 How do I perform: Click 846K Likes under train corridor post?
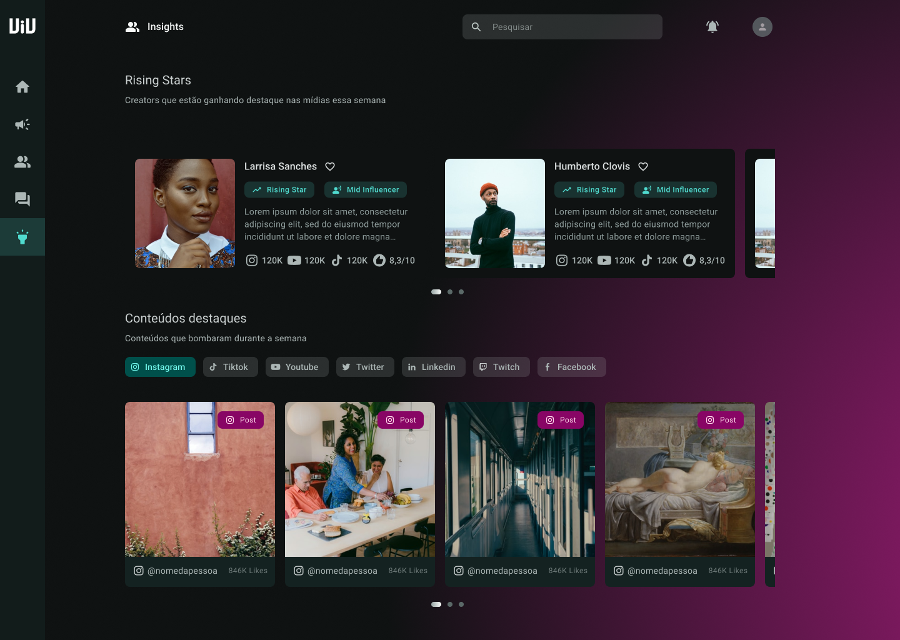pos(568,571)
